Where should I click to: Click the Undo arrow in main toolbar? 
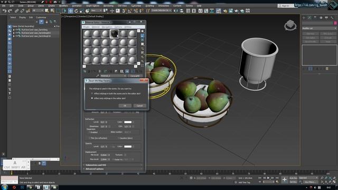[4, 11]
